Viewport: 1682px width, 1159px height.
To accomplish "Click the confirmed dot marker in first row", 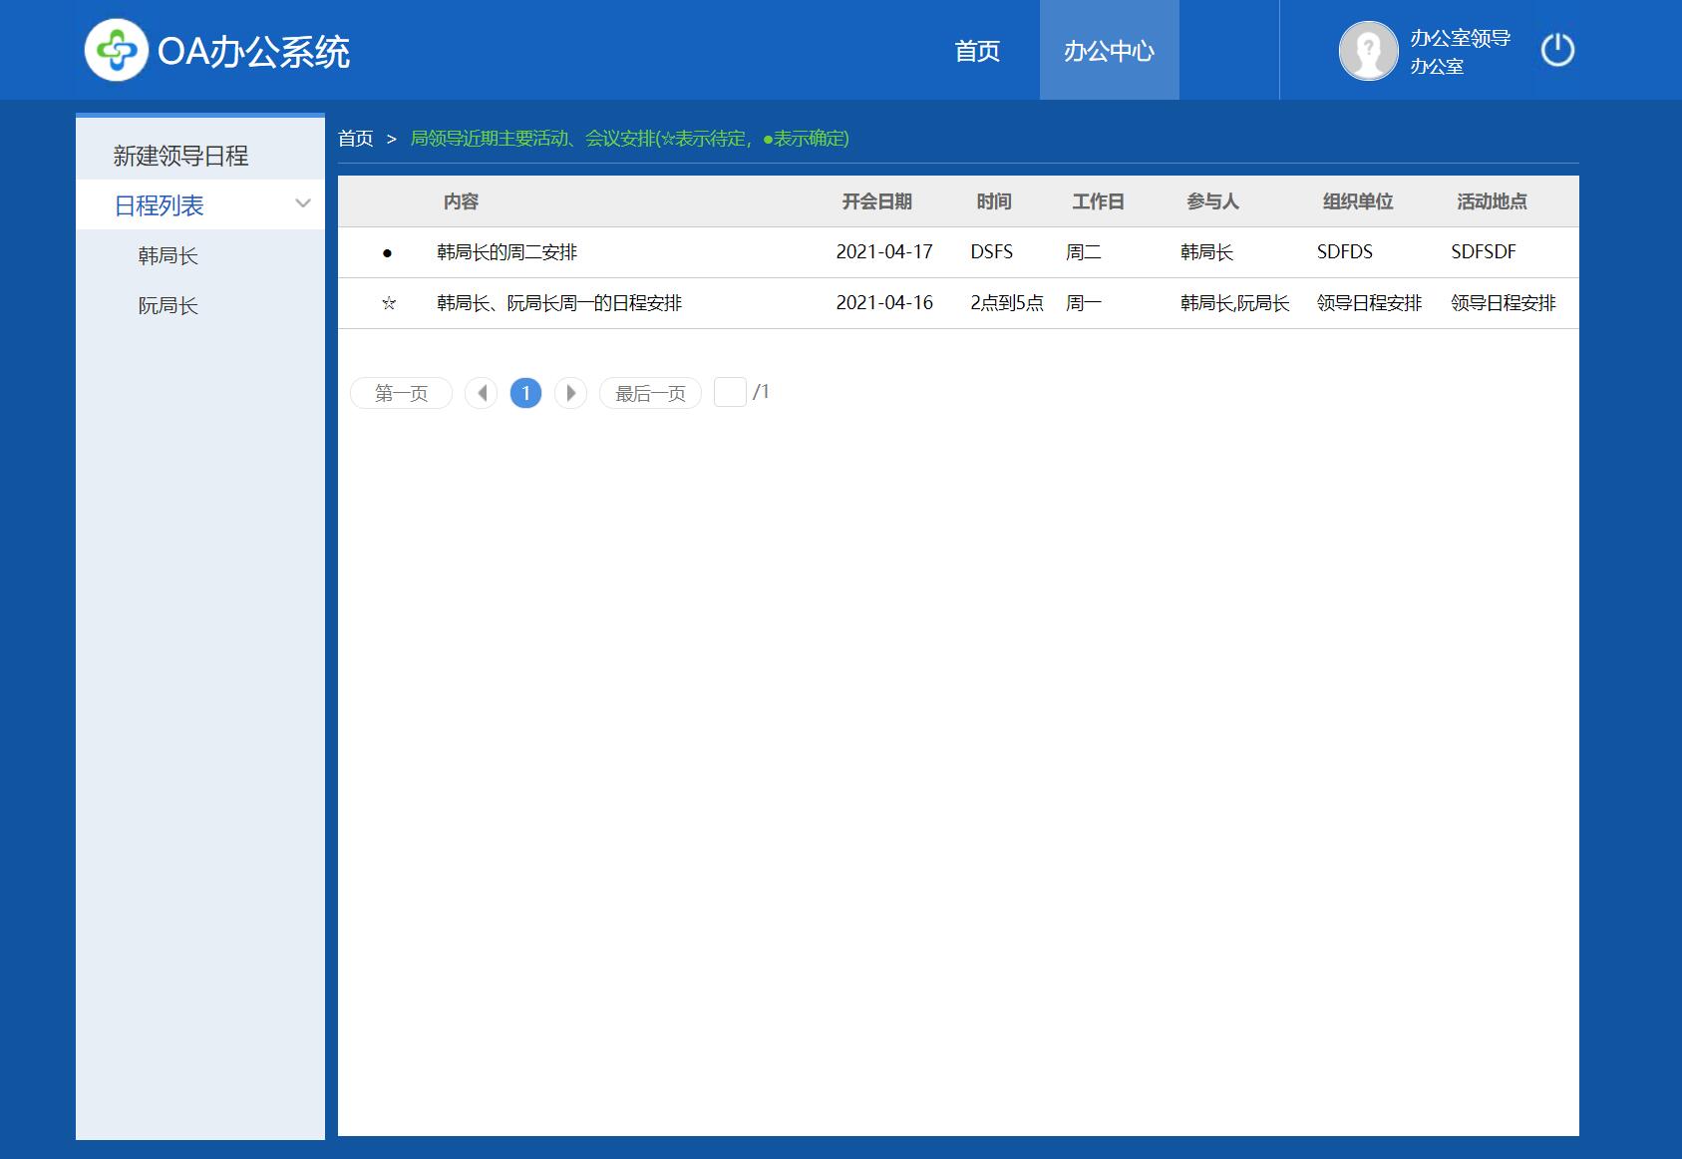I will (x=388, y=253).
